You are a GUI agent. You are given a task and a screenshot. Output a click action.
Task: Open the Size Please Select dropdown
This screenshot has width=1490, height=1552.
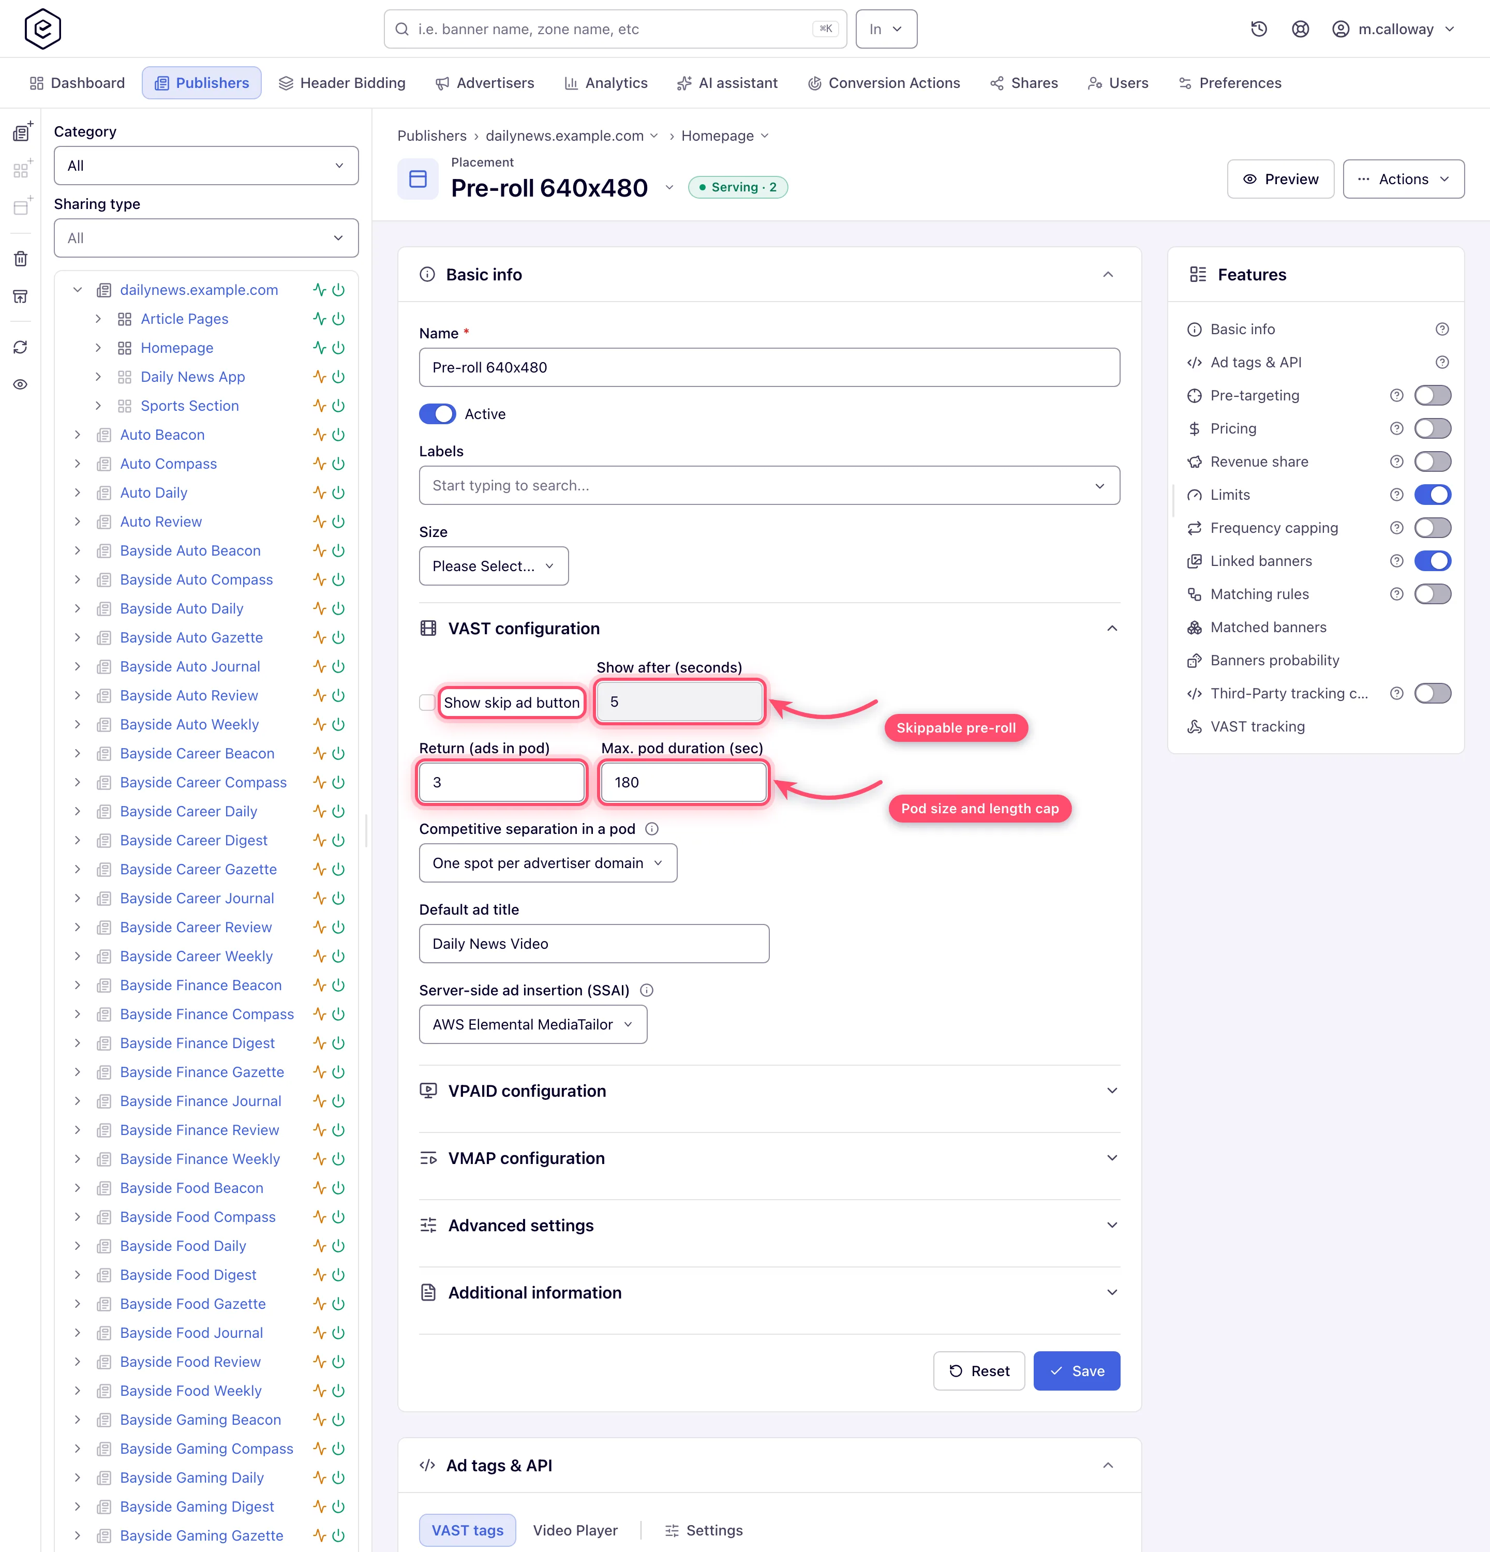click(x=493, y=566)
